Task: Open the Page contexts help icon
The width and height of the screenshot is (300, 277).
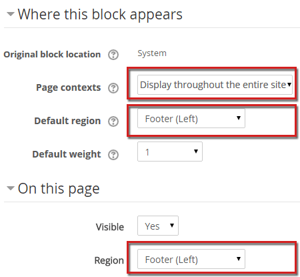Action: click(113, 88)
